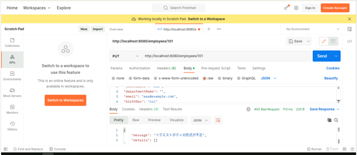
Task: Open settings gear icon
Action: (296, 8)
